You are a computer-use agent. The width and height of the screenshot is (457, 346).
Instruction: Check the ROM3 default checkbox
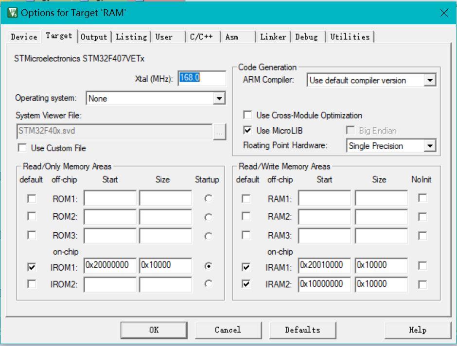(x=32, y=235)
